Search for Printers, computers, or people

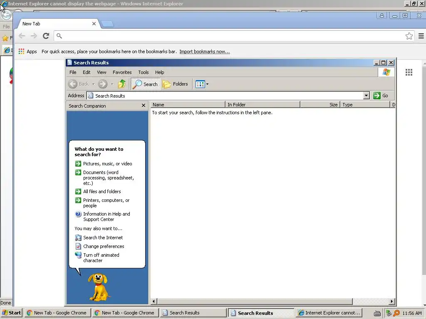pyautogui.click(x=102, y=203)
